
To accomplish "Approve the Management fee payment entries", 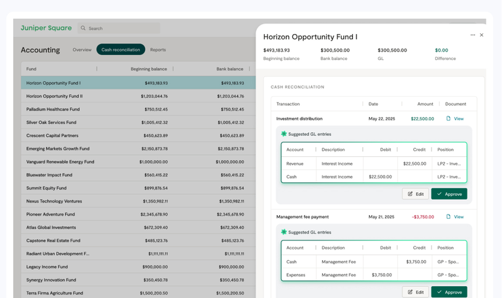I will [x=449, y=292].
